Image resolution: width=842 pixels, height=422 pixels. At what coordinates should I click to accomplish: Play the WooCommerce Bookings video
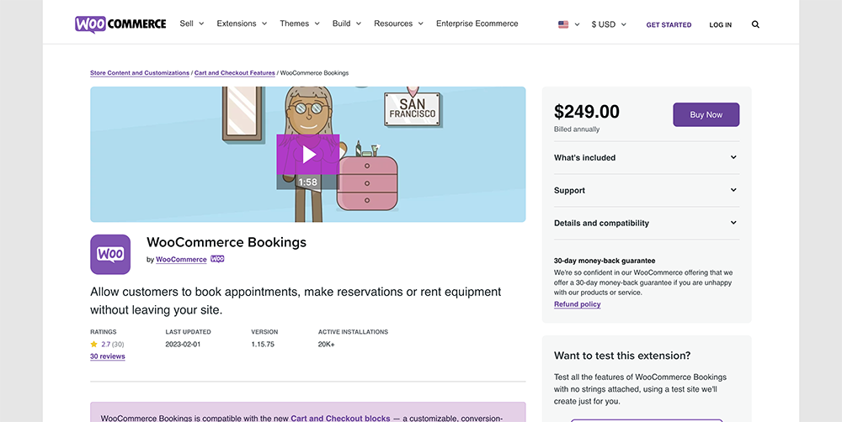click(x=307, y=155)
